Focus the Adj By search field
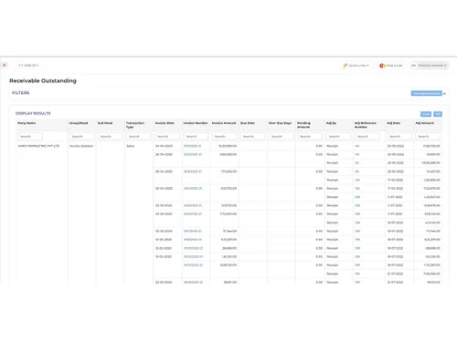 click(338, 137)
